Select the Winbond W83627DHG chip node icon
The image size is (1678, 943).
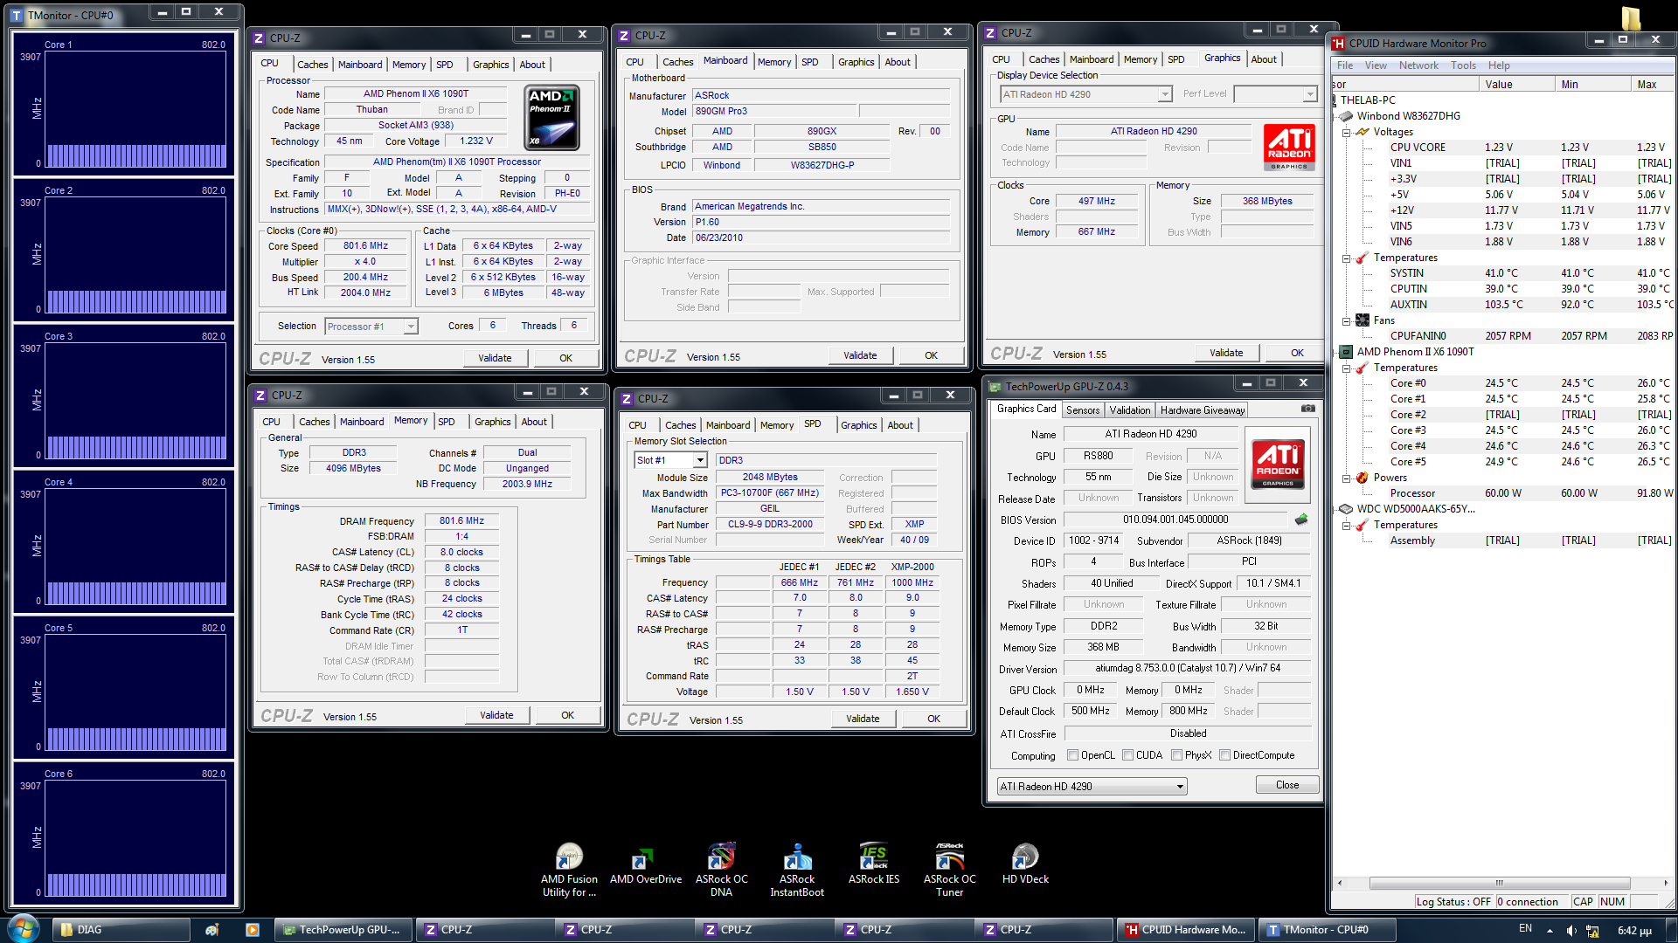1346,116
